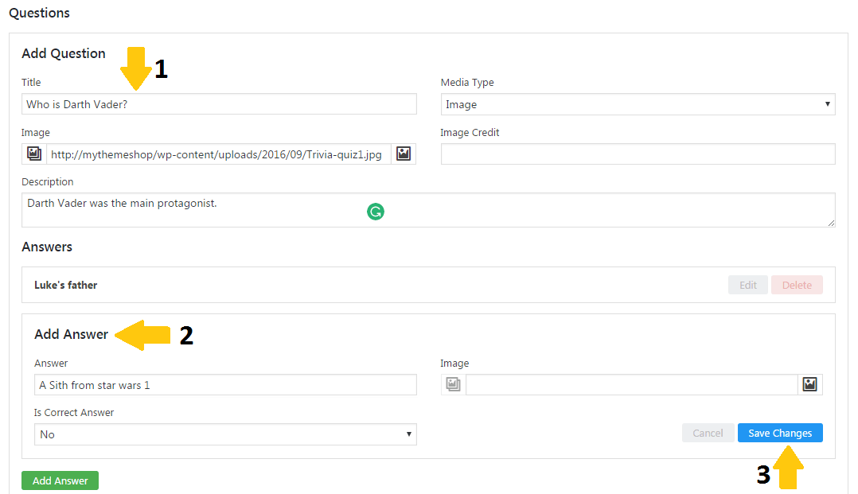Image resolution: width=858 pixels, height=494 pixels.
Task: Click into the Image Credit field
Action: [x=638, y=154]
